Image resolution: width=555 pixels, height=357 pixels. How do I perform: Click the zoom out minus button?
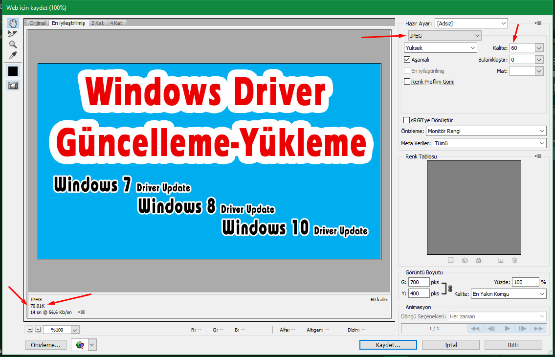(x=30, y=330)
